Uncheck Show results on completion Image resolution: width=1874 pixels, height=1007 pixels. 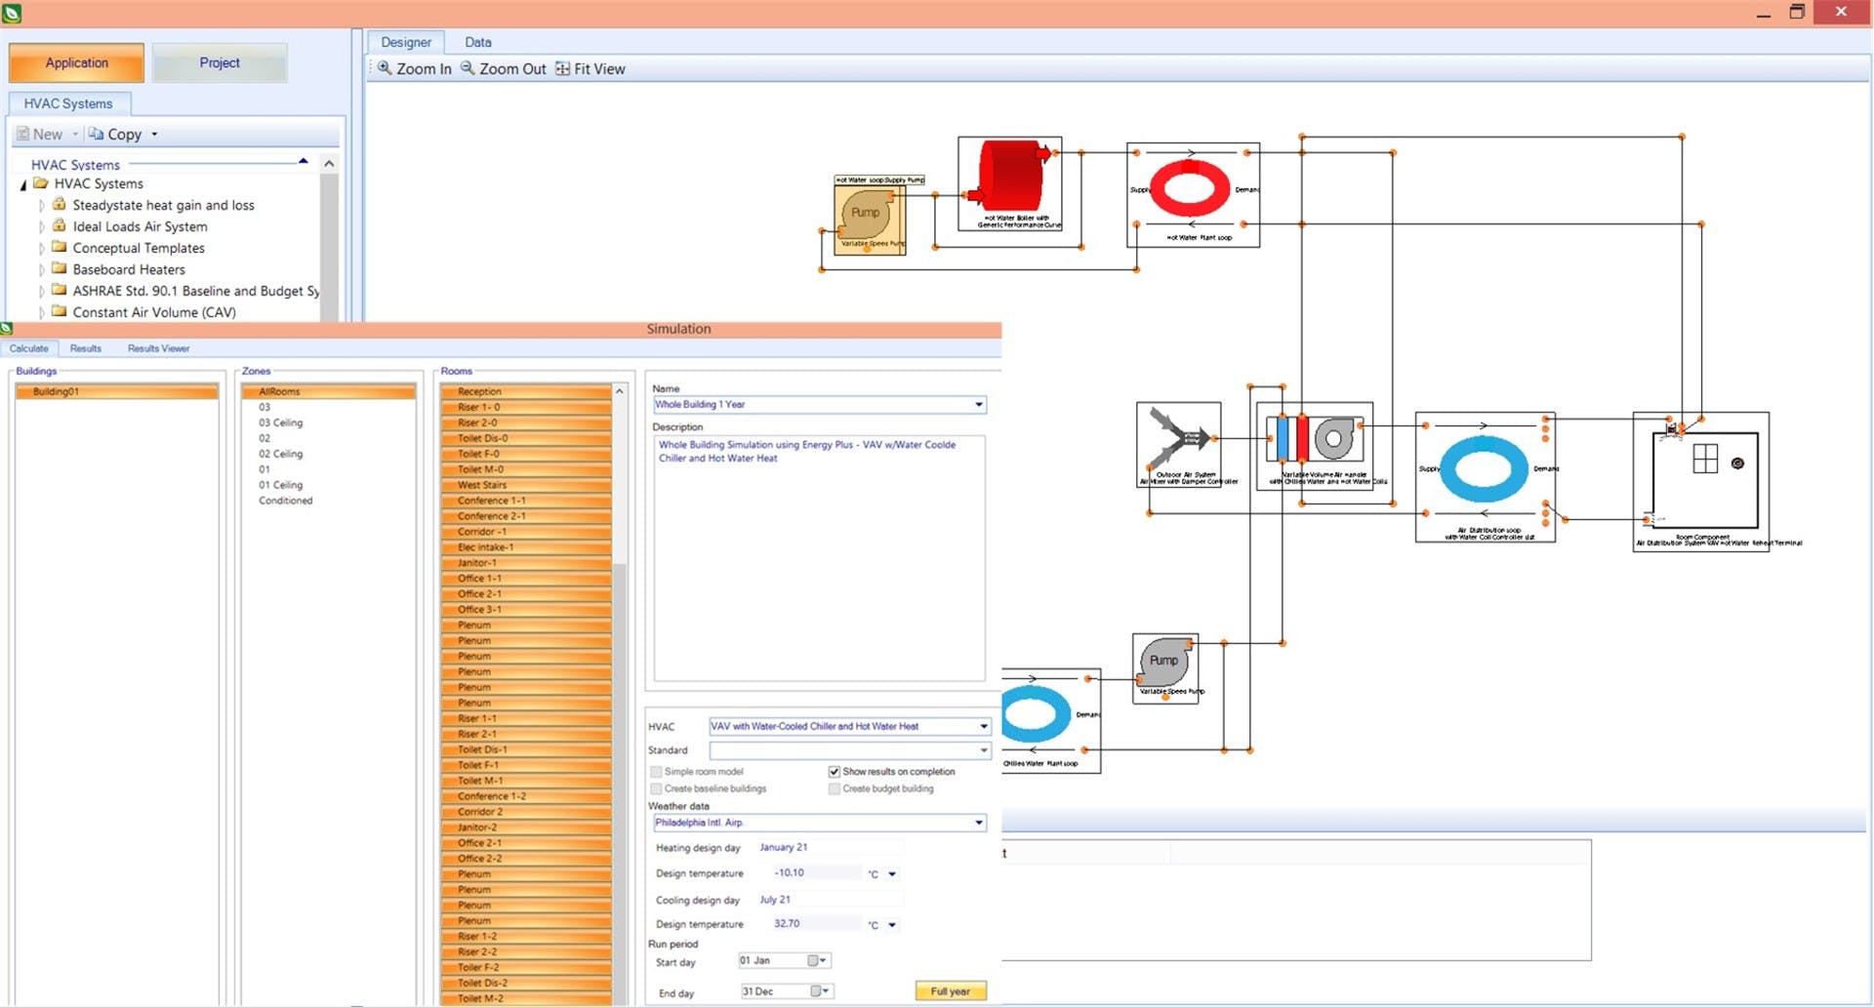tap(835, 772)
